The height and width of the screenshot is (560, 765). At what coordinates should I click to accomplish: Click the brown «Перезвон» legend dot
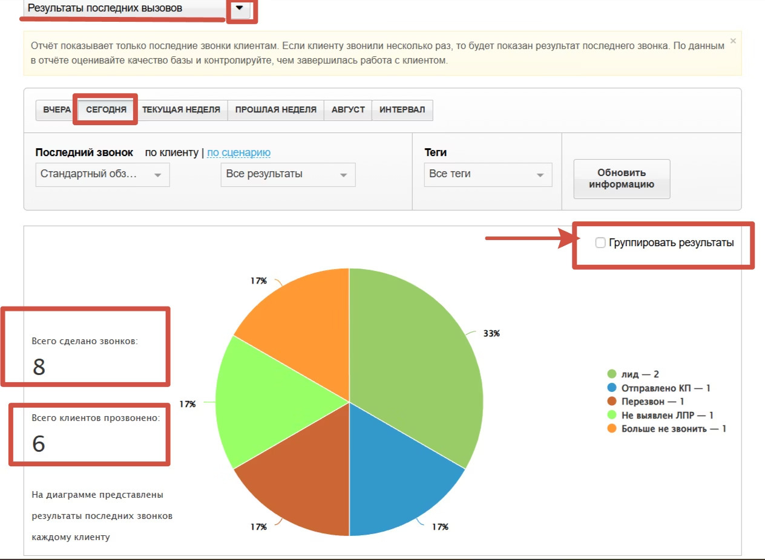click(x=611, y=402)
